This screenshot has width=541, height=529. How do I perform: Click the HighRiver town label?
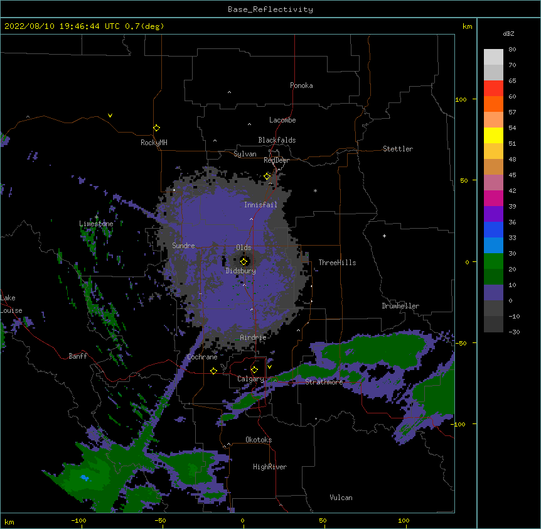270,467
